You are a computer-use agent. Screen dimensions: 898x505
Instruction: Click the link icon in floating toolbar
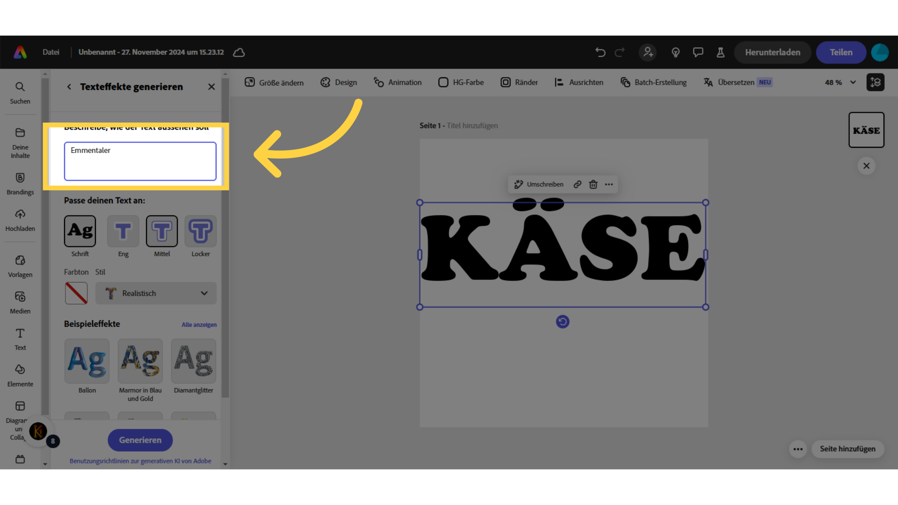tap(578, 184)
